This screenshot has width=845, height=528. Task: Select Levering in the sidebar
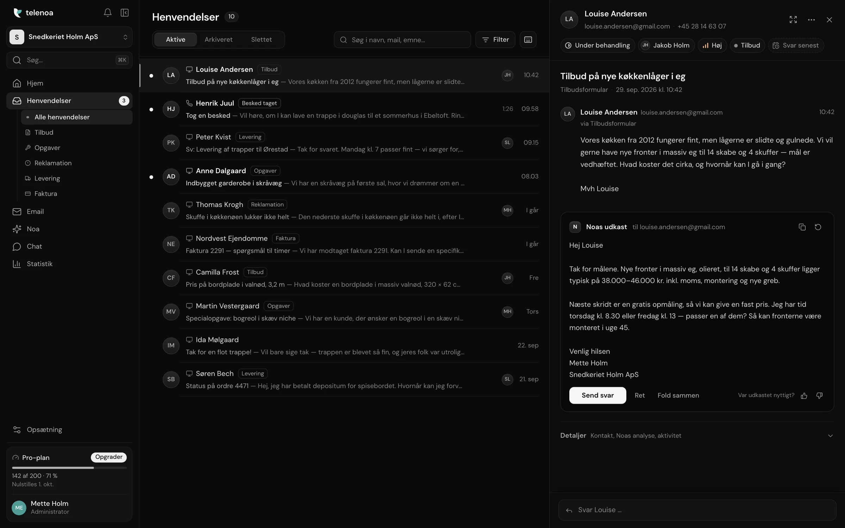[77, 178]
